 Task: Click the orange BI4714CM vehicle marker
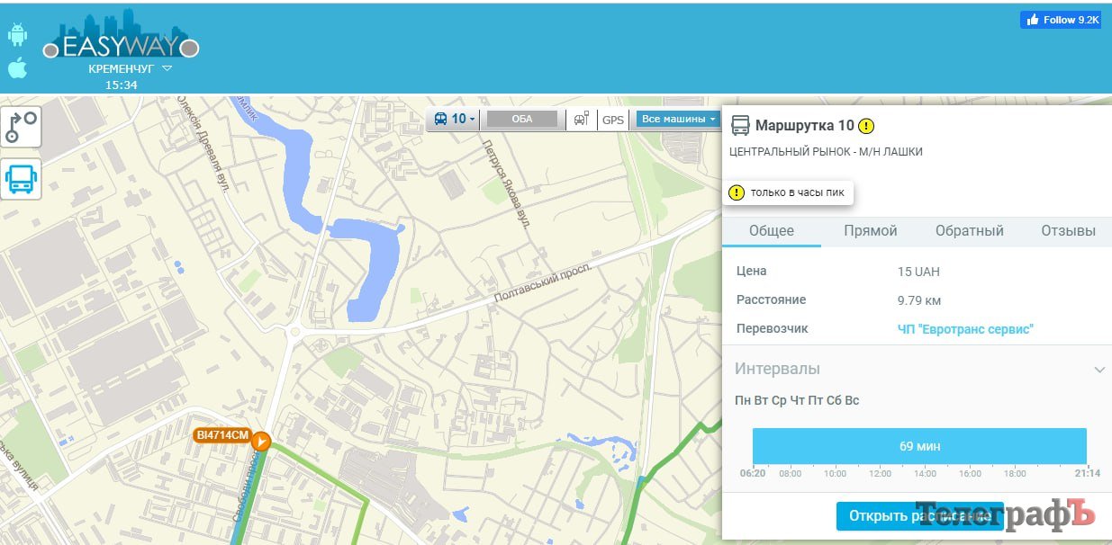coord(260,441)
